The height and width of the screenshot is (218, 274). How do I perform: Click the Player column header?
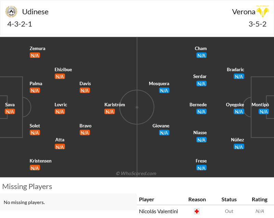(146, 199)
